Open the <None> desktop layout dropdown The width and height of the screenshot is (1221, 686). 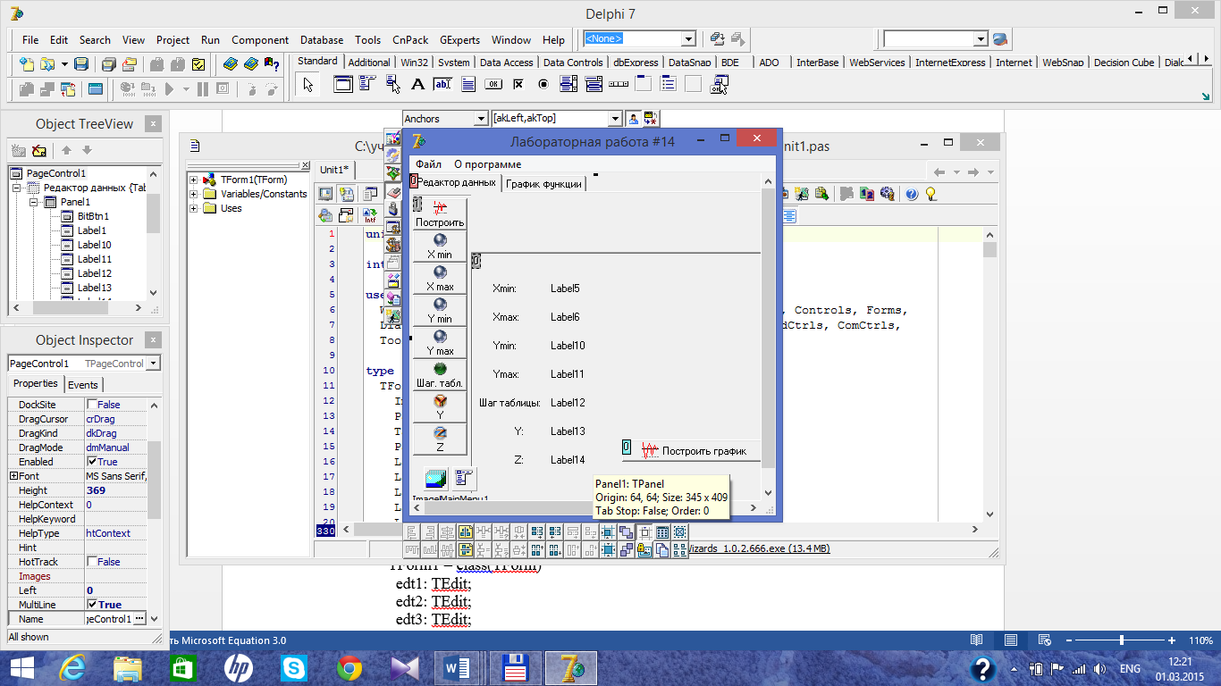(688, 39)
